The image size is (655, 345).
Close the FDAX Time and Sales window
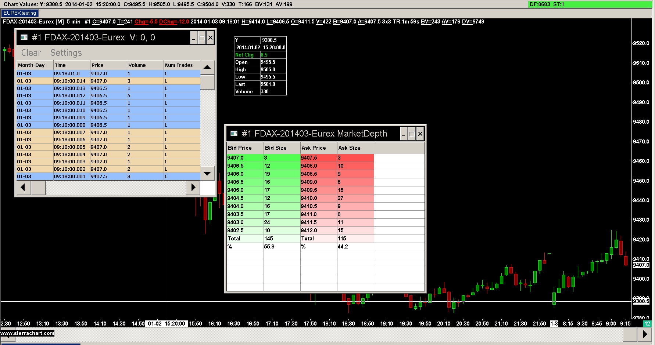210,37
